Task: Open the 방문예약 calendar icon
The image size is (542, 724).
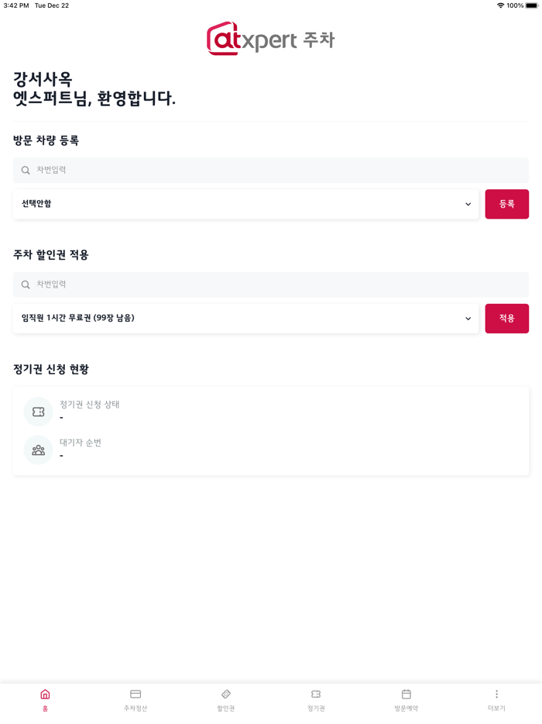Action: tap(406, 695)
